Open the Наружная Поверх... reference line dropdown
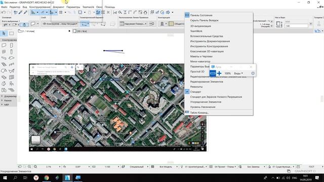 pyautogui.click(x=134, y=24)
